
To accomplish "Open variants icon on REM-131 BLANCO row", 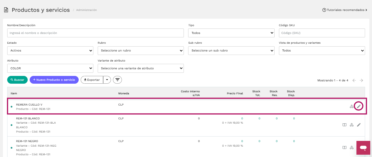I will point(352,125).
